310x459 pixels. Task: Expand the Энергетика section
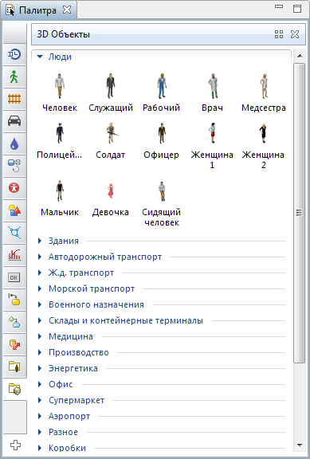40,368
